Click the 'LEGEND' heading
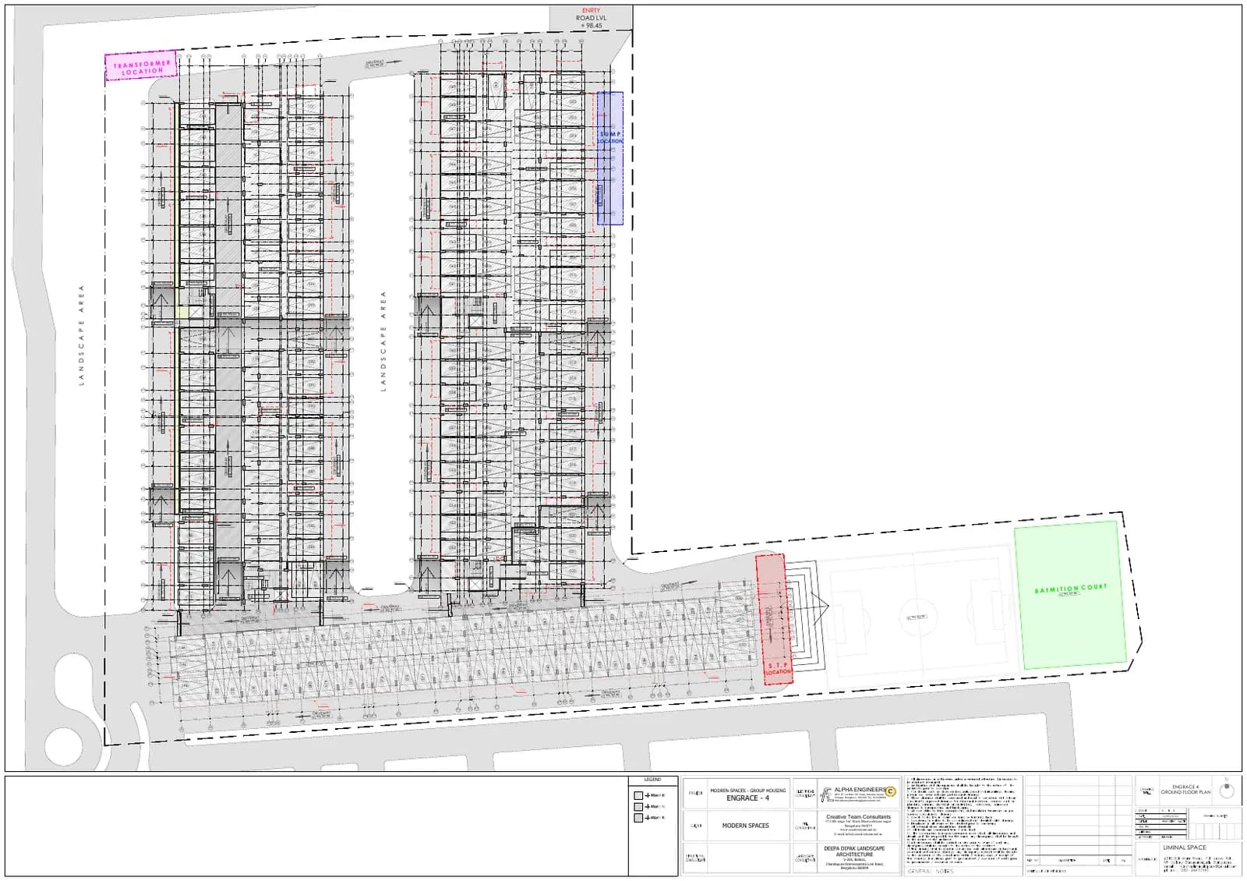The width and height of the screenshot is (1247, 881). coord(652,780)
